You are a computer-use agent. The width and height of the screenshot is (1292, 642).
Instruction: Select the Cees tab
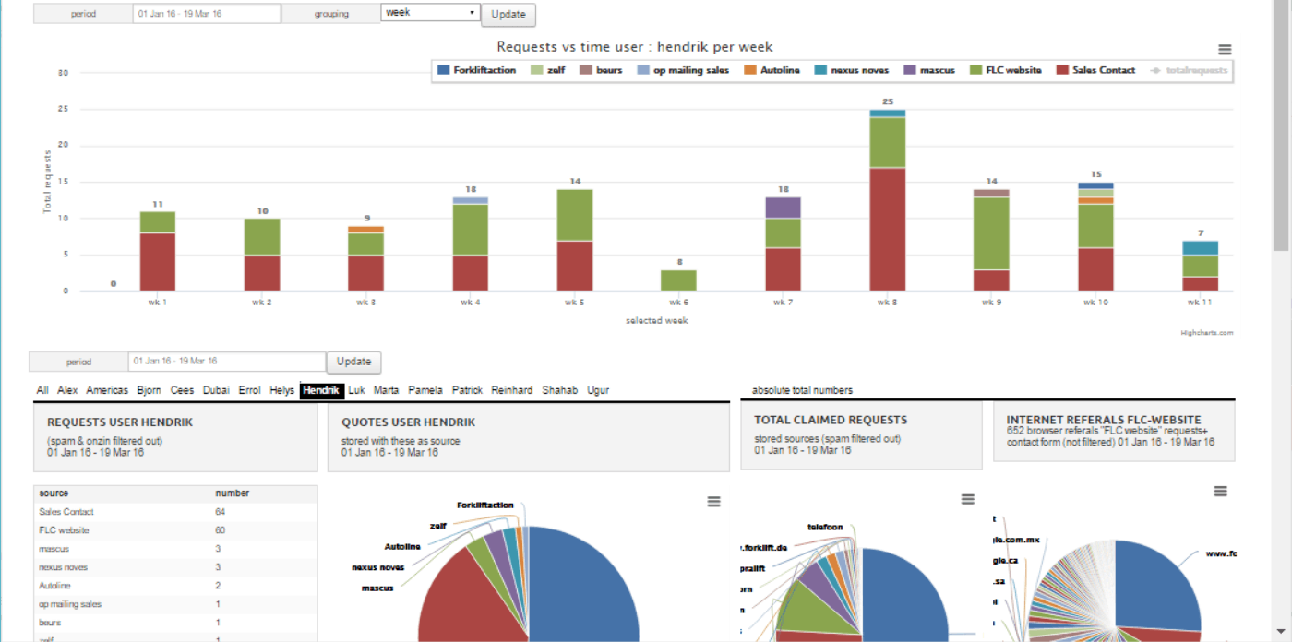click(x=183, y=390)
